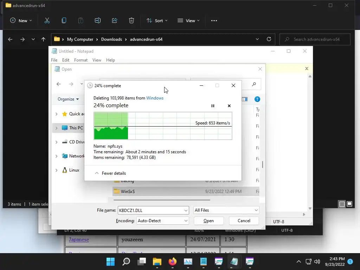Image resolution: width=360 pixels, height=270 pixels.
Task: Expand the Quick access tree node
Action: [x=57, y=114]
